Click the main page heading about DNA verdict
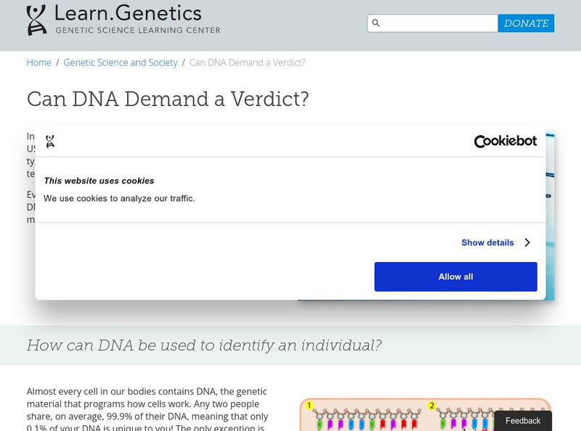Screen dimensions: 581x431 [x=168, y=99]
